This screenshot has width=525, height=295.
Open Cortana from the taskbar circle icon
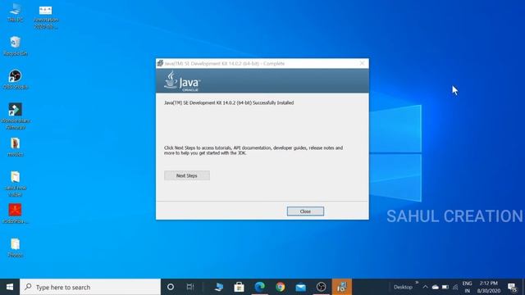[171, 287]
